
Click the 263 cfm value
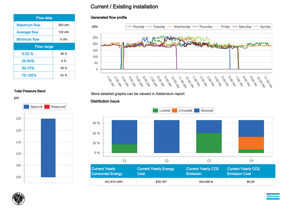64,25
